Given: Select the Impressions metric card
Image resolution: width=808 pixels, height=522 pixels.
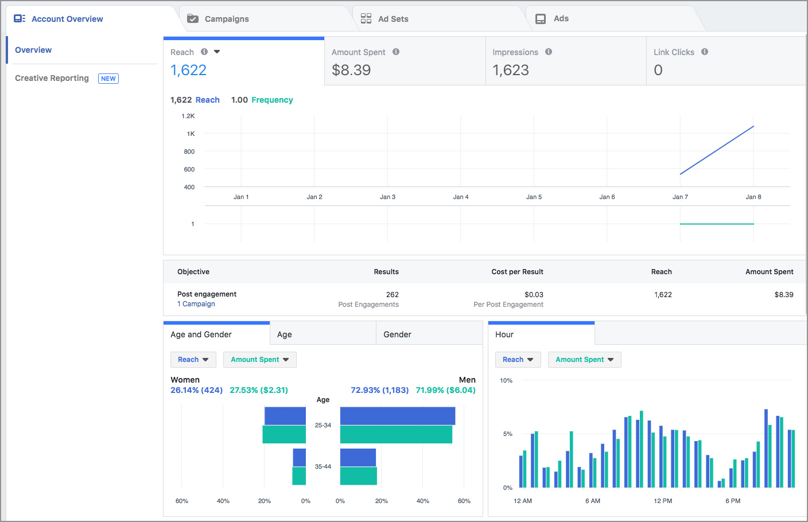Looking at the screenshot, I should click(x=565, y=61).
